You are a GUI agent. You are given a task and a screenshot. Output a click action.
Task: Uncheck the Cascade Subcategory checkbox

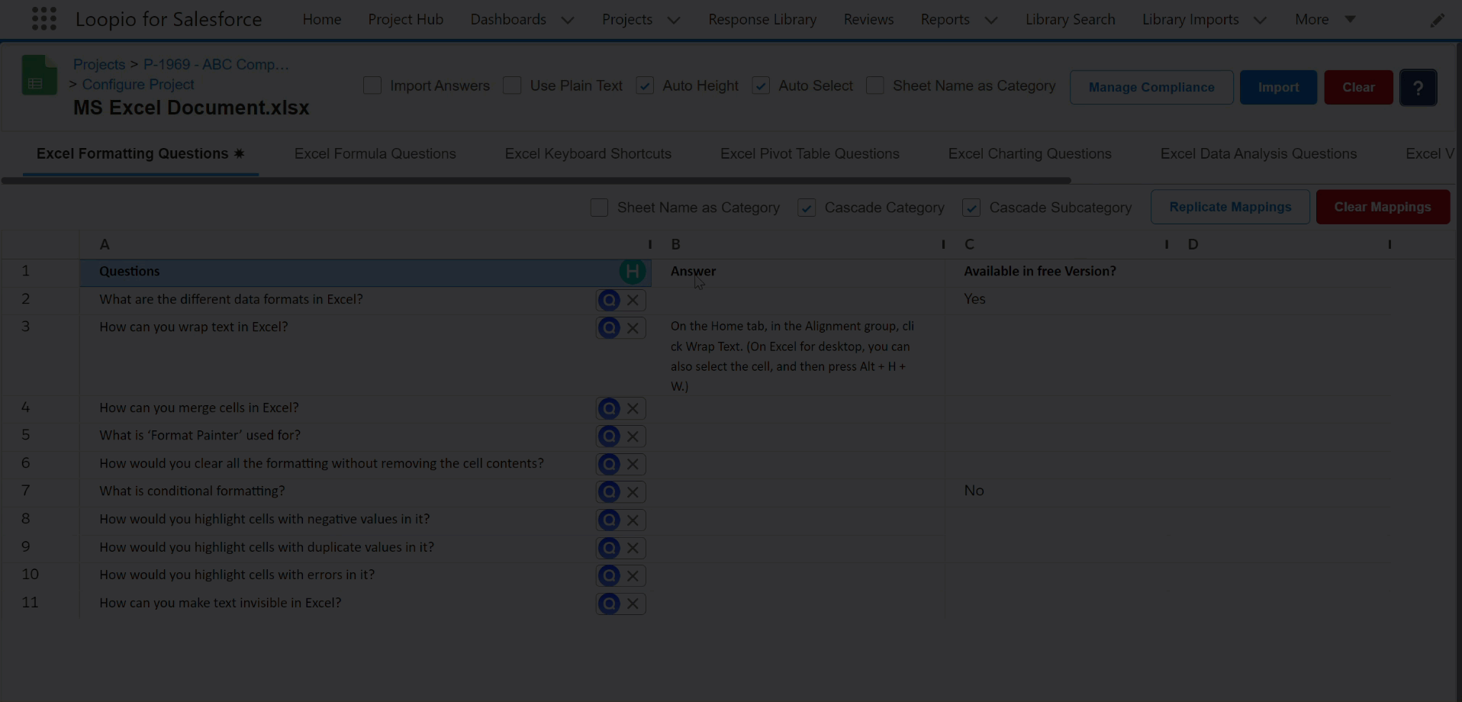(971, 208)
